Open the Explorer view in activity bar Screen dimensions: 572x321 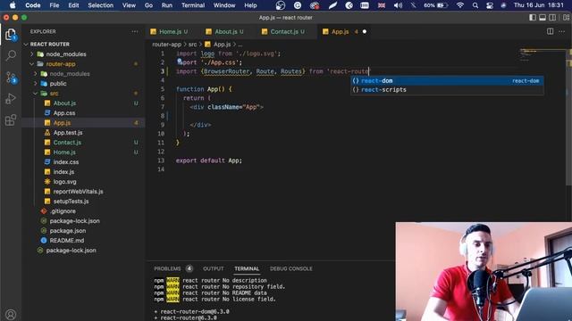coord(11,35)
